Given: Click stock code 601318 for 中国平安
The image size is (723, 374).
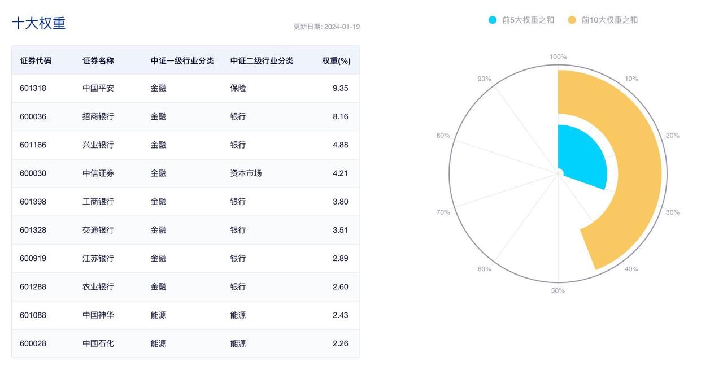Looking at the screenshot, I should tap(32, 88).
